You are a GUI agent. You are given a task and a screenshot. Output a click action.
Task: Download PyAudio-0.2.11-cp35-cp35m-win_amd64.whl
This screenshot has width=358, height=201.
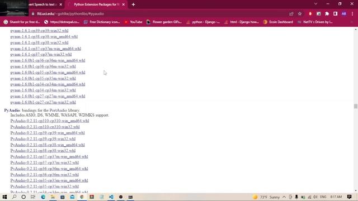[49, 180]
